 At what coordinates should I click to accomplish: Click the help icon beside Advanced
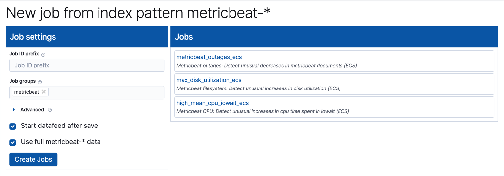[50, 110]
